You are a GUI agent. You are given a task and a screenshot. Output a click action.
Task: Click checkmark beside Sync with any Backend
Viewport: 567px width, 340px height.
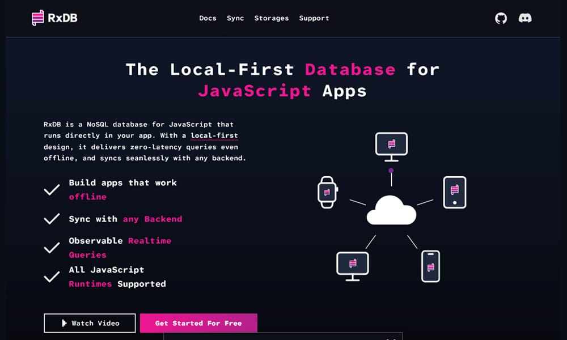52,219
